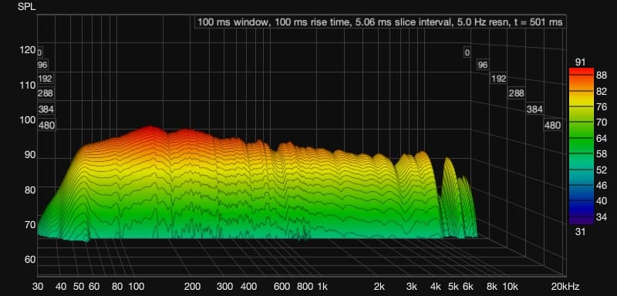The height and width of the screenshot is (296, 617).
Task: Click the 76 tick on the color scale
Action: (x=602, y=107)
